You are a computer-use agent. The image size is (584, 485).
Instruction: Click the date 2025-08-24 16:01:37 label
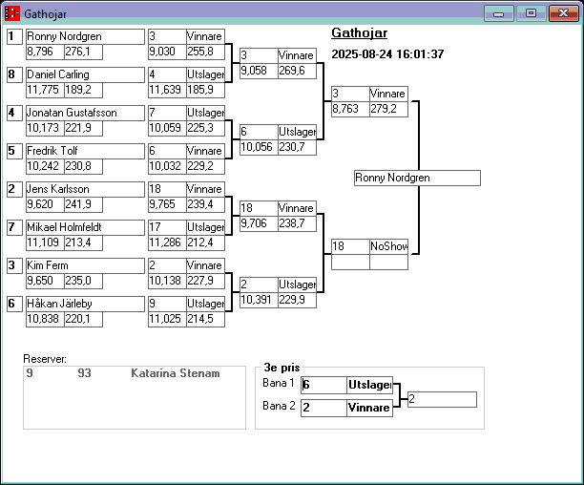pyautogui.click(x=387, y=54)
